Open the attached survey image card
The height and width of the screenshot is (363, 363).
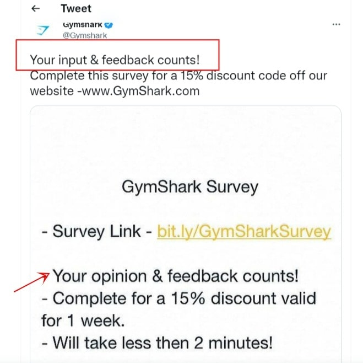click(186, 234)
